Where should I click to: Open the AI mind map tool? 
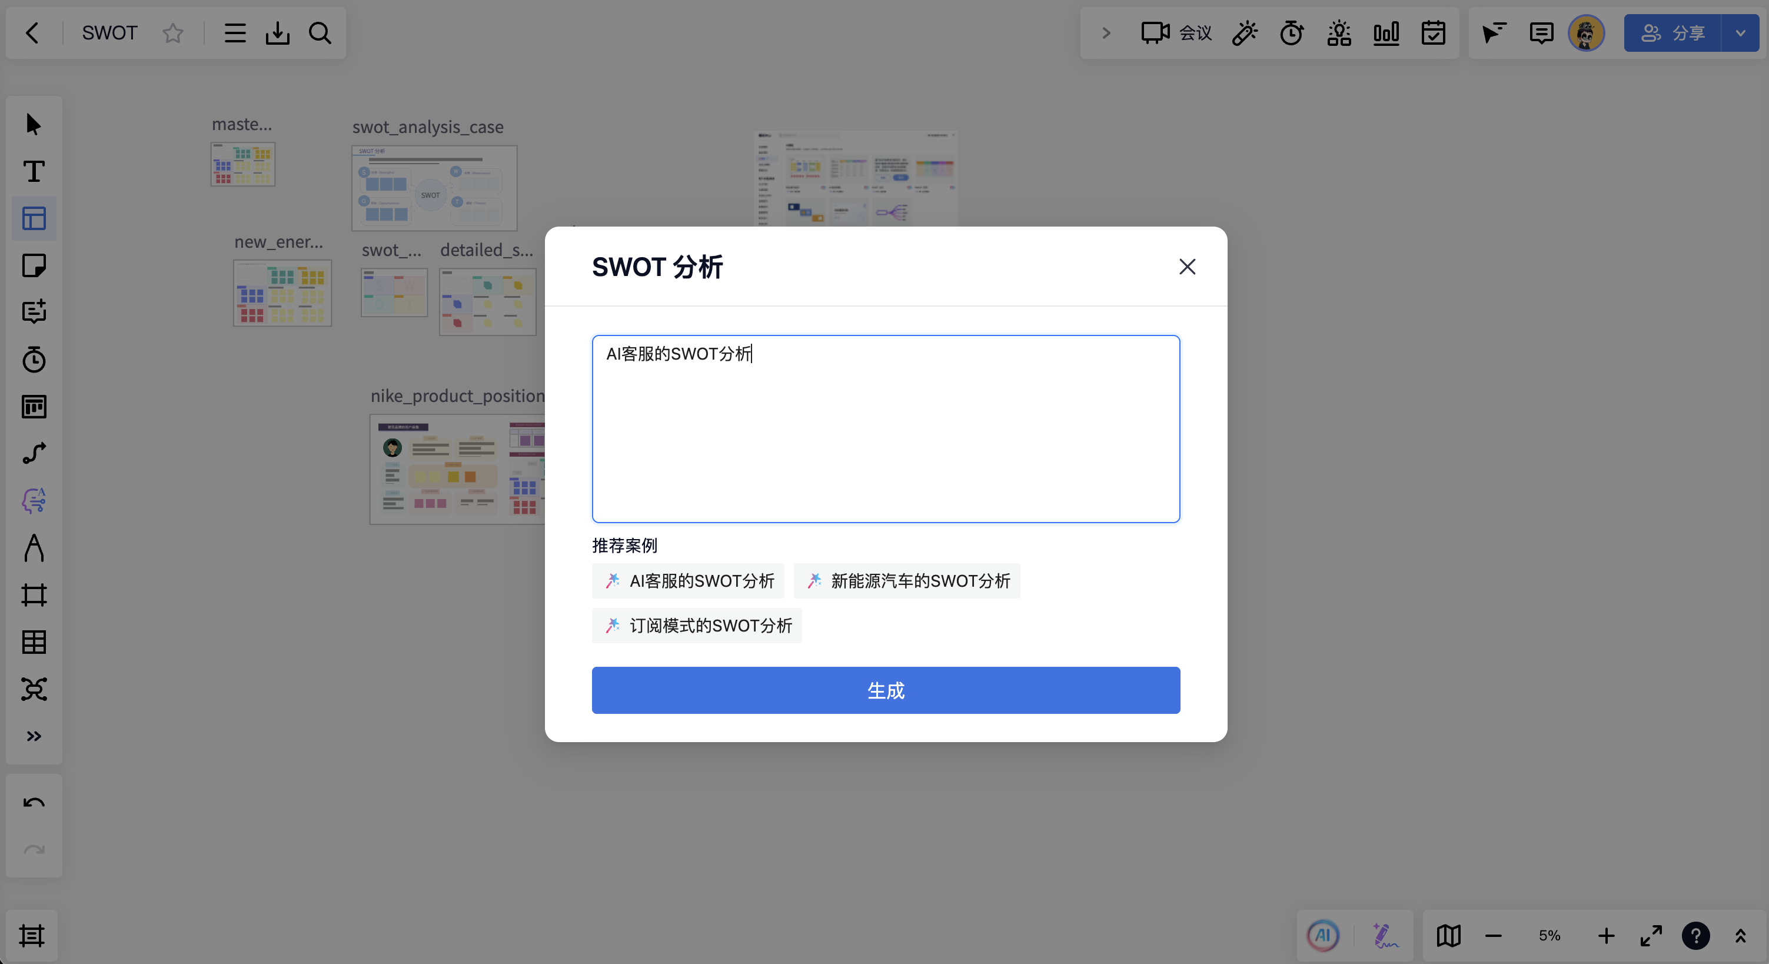(33, 500)
